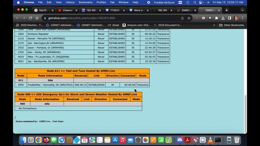The height and width of the screenshot is (146, 260).
Task: Open Calendar from the dock
Action: click(x=84, y=140)
